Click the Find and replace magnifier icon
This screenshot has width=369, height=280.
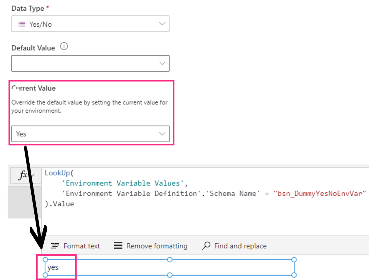[x=206, y=246]
